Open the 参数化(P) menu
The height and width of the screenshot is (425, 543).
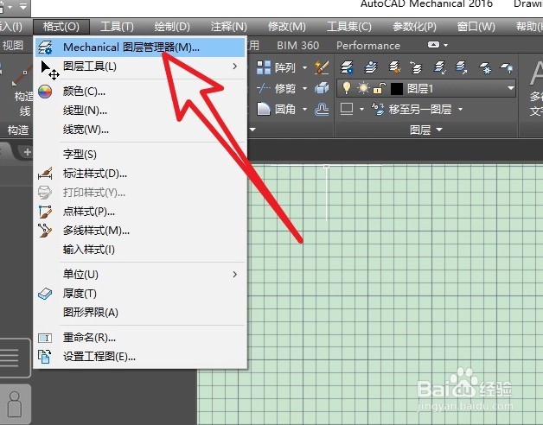point(414,27)
